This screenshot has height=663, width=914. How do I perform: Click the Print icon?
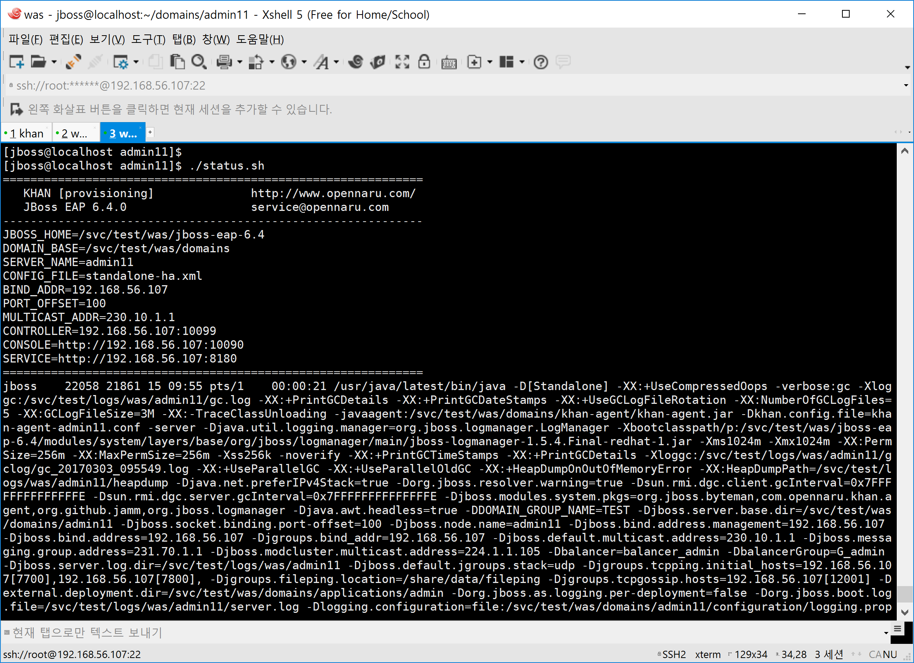224,62
